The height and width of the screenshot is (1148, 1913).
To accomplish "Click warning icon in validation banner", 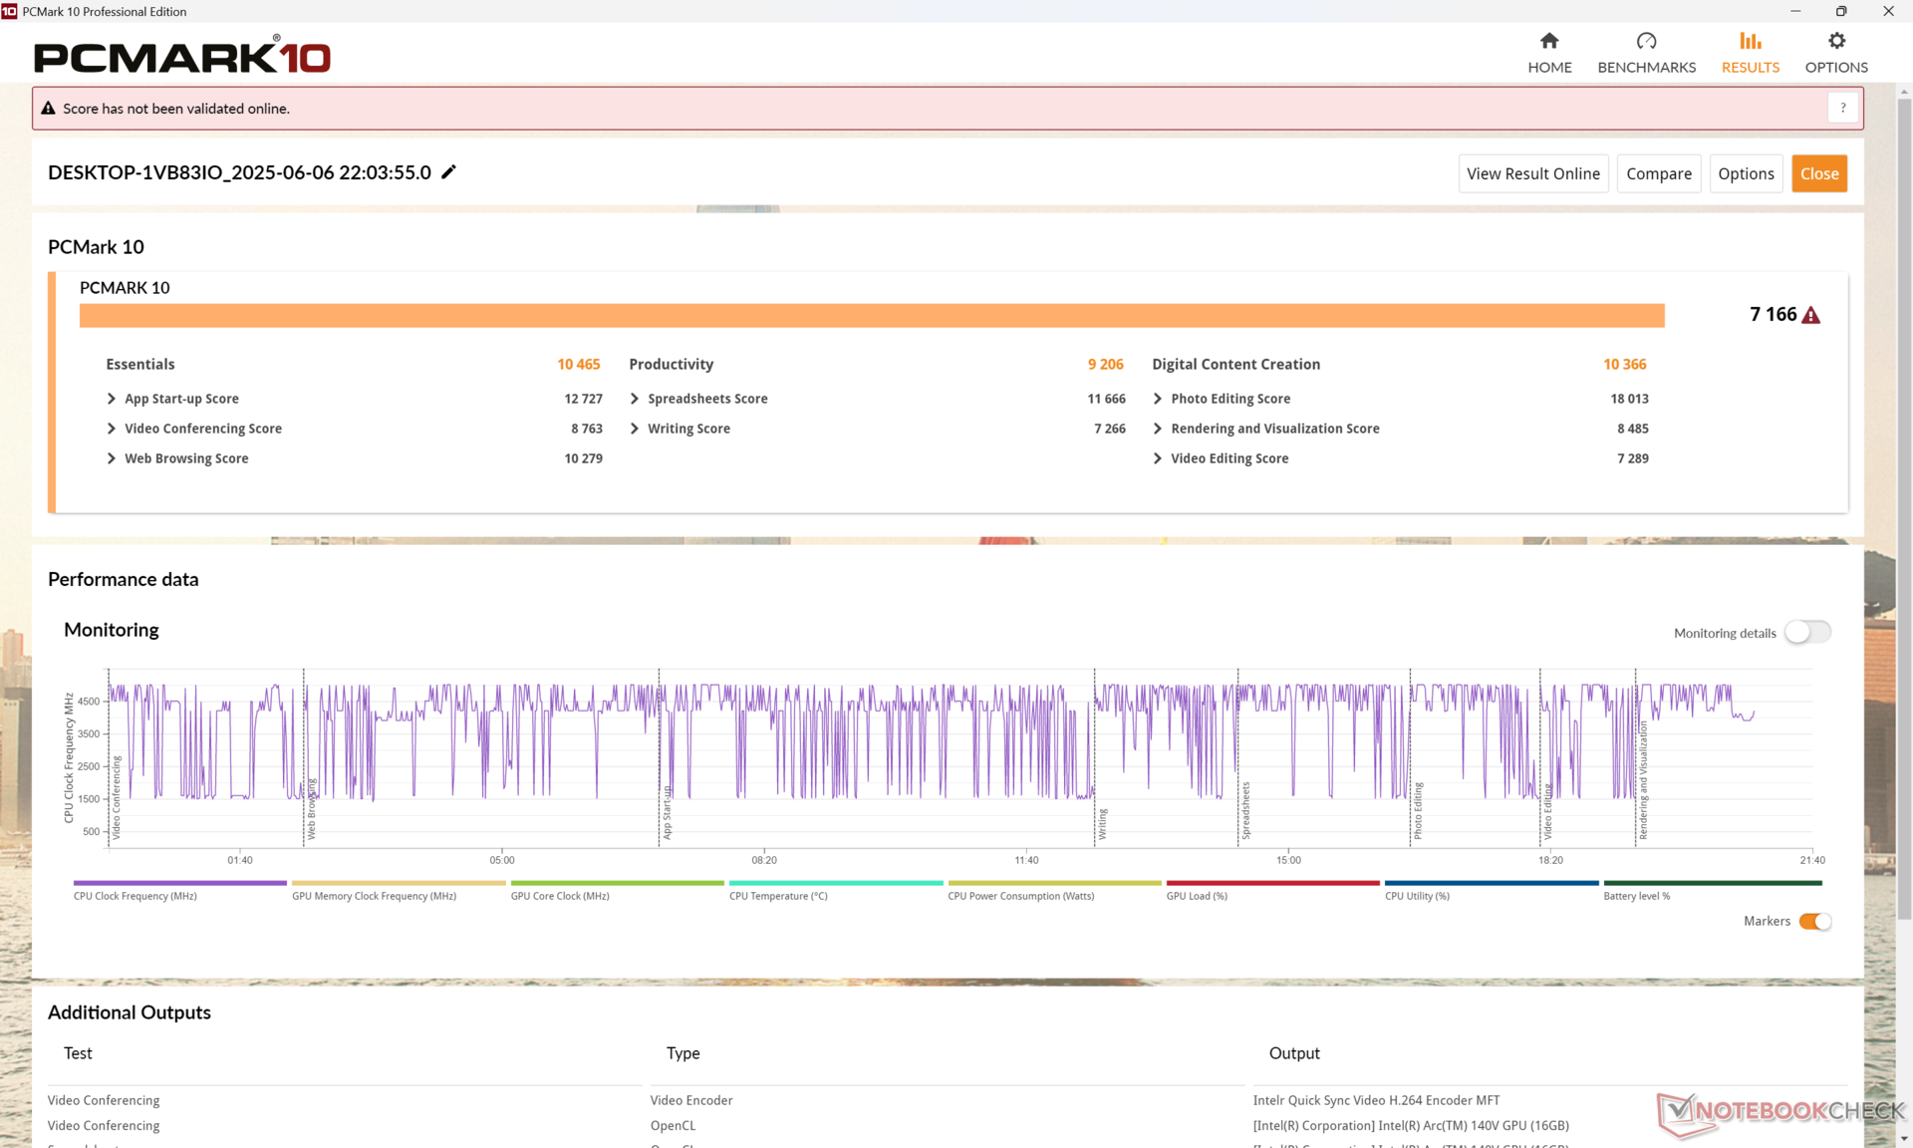I will (48, 109).
